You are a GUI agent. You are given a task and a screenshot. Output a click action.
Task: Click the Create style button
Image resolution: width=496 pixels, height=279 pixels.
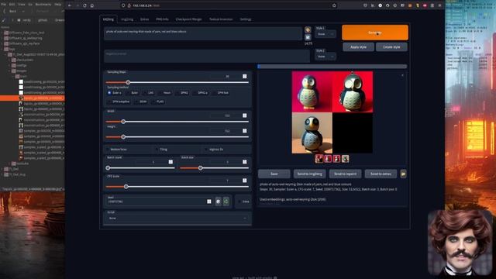(391, 47)
